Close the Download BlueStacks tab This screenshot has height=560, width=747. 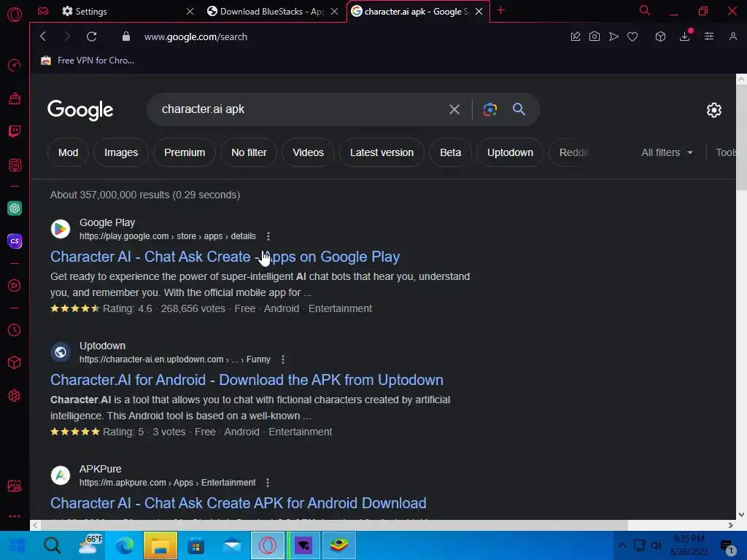tap(334, 11)
